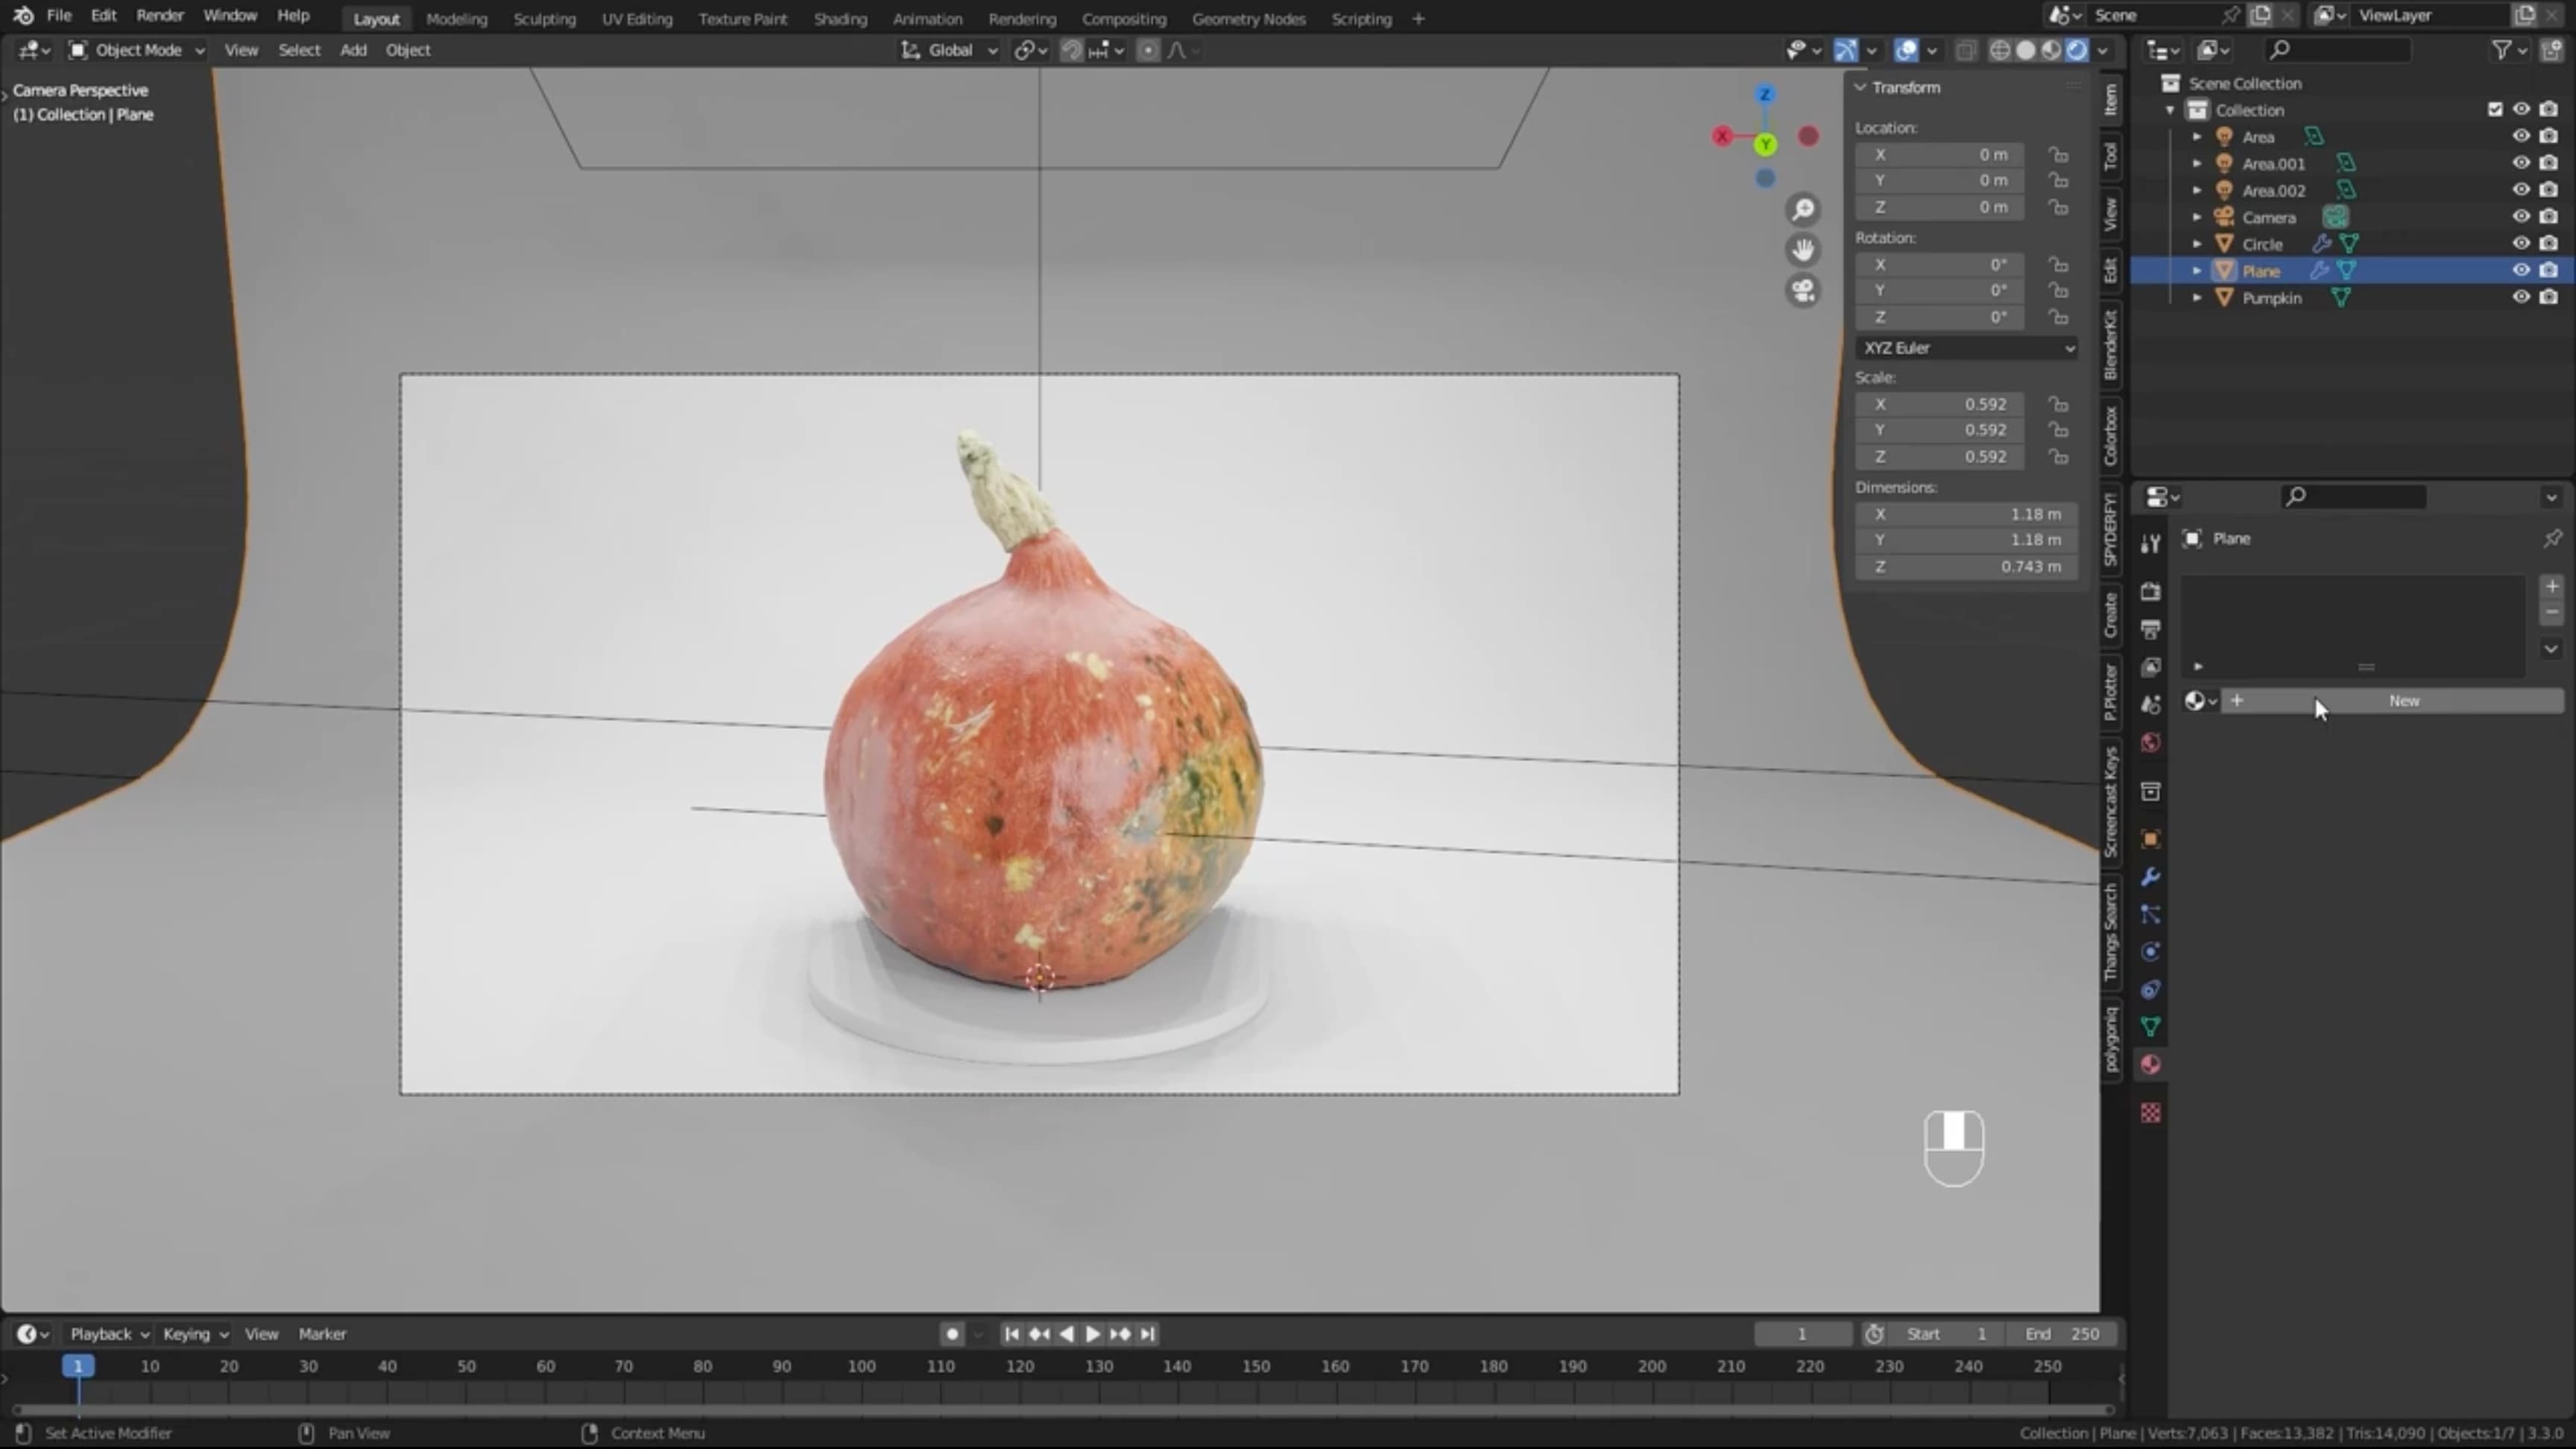
Task: Click the Scale X value field
Action: 1940,404
